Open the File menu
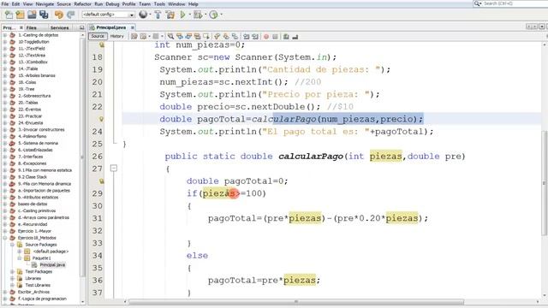 [5, 3]
